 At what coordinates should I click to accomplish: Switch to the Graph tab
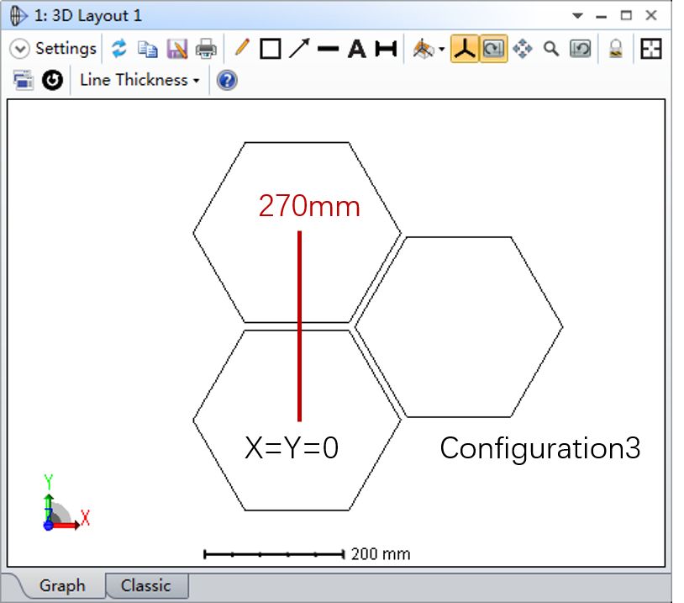62,585
